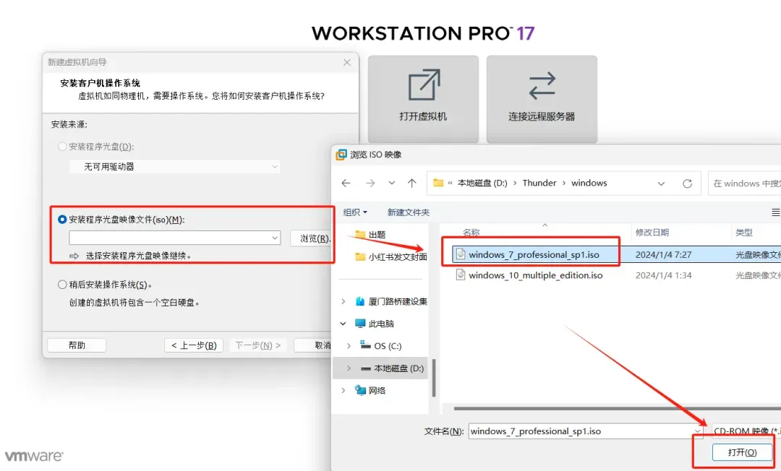
Task: Expand the OS (C:) drive node
Action: click(349, 346)
